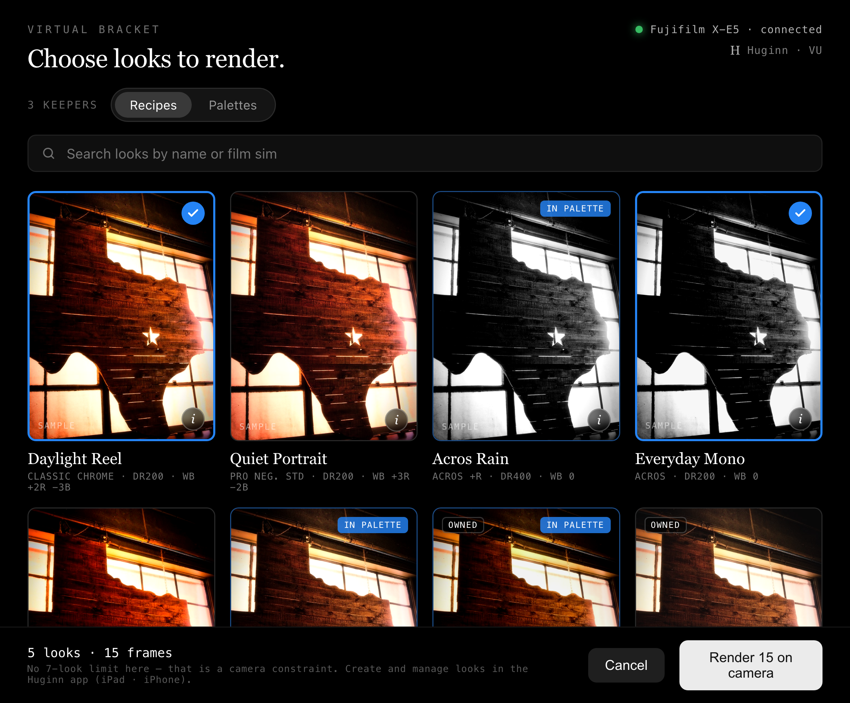The width and height of the screenshot is (850, 703).
Task: Click IN PALETTE badge on Acros Rain
Action: pyautogui.click(x=575, y=208)
